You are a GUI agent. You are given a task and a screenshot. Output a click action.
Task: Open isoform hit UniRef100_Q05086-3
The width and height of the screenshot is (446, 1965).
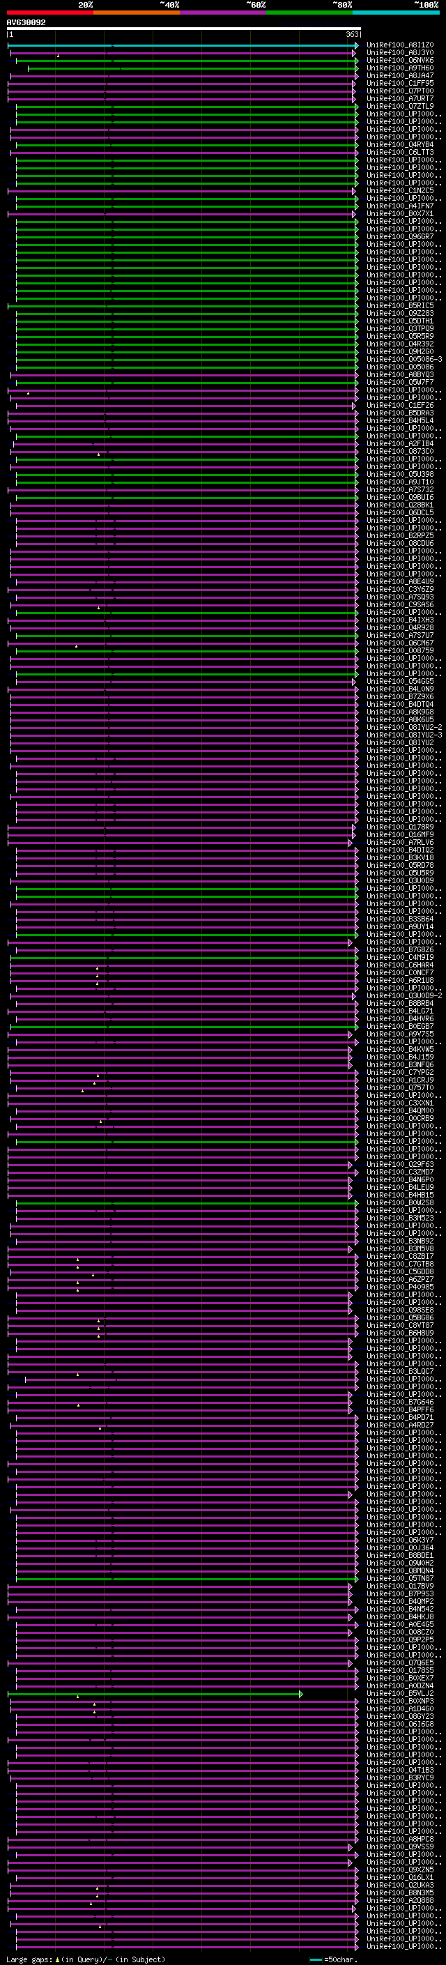[404, 359]
